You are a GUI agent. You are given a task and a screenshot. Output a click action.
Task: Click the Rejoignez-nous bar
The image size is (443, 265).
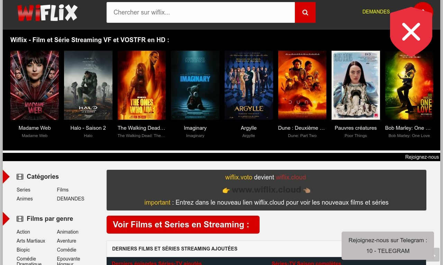pos(422,157)
